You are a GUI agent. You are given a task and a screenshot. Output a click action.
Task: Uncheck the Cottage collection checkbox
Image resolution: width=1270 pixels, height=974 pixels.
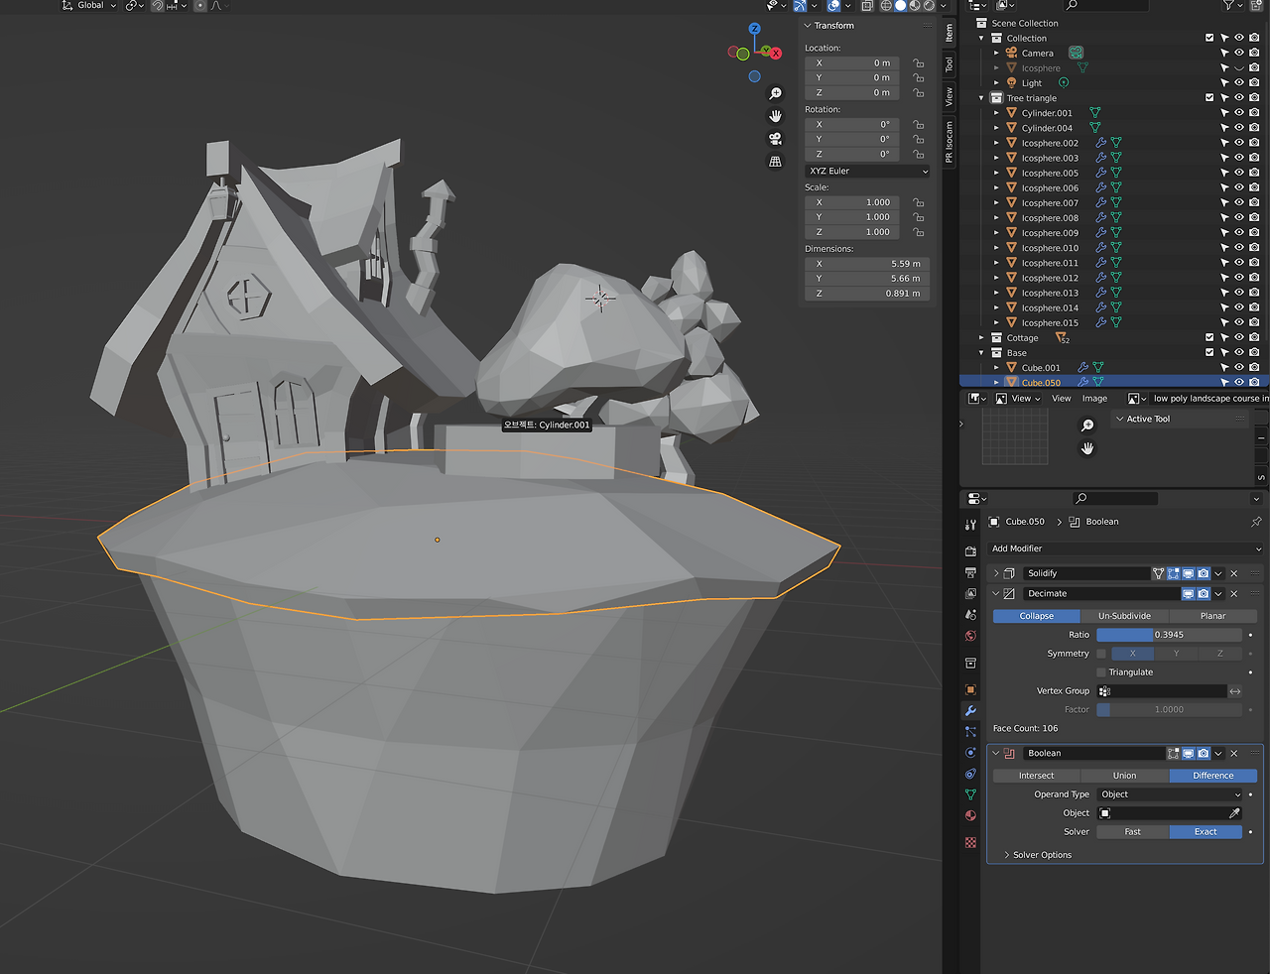coord(1209,338)
